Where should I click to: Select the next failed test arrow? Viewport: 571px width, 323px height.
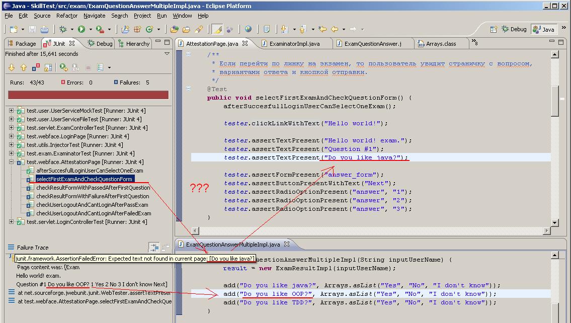(x=11, y=67)
